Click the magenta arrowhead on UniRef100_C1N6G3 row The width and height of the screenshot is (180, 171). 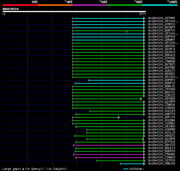[144, 158]
